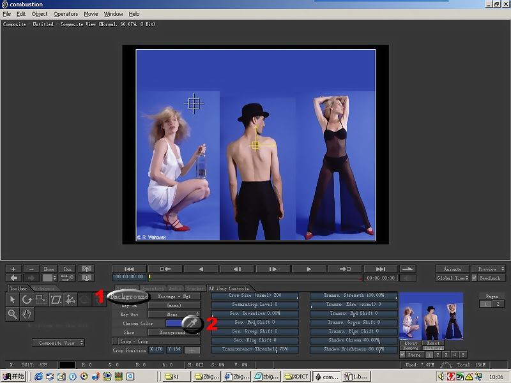Select the Rotate tool in the toolbar
This screenshot has width=511, height=383.
tap(27, 299)
